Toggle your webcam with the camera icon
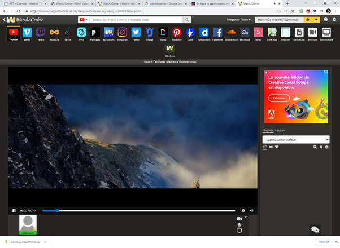Screen dimensions: 340x248 pyautogui.click(x=239, y=219)
